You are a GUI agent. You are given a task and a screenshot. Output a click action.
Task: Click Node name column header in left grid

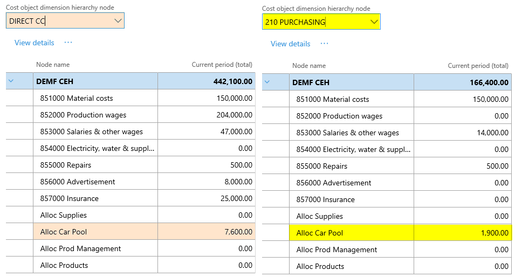coord(53,65)
